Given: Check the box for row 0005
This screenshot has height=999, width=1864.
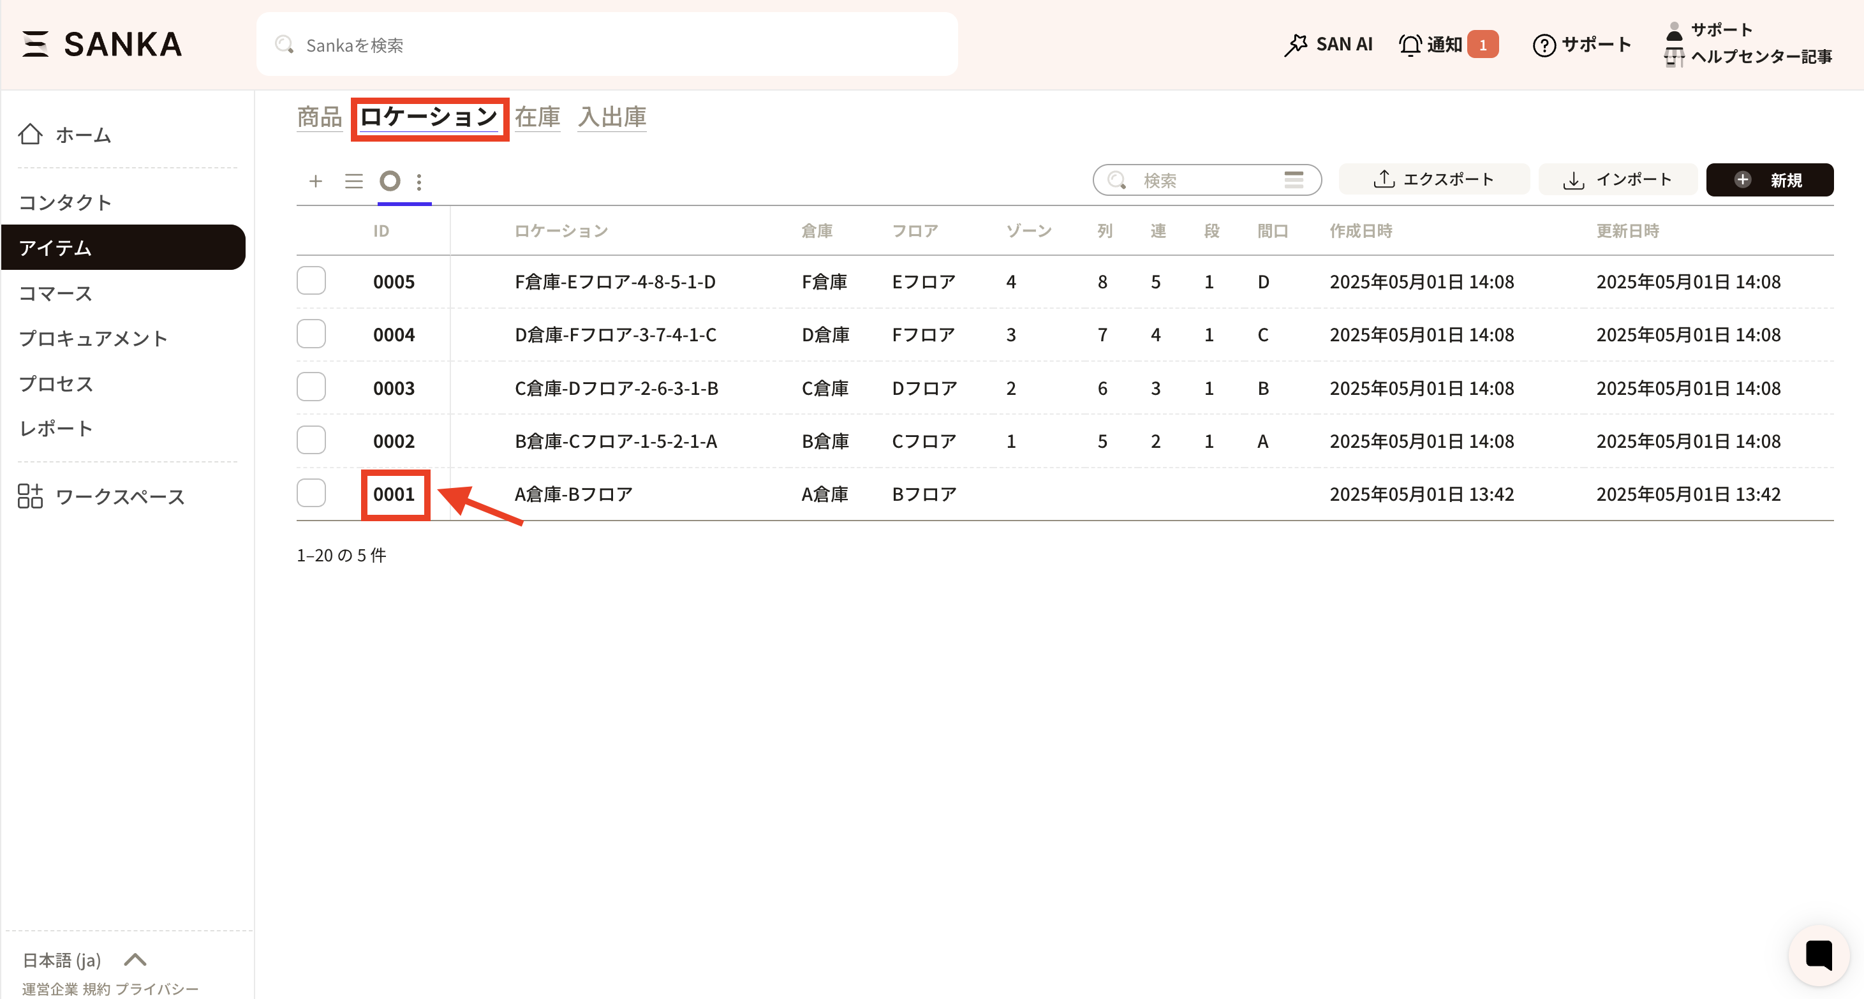Looking at the screenshot, I should click(311, 281).
